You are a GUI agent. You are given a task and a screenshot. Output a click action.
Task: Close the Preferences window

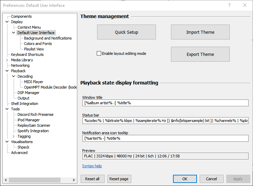[x=245, y=5]
